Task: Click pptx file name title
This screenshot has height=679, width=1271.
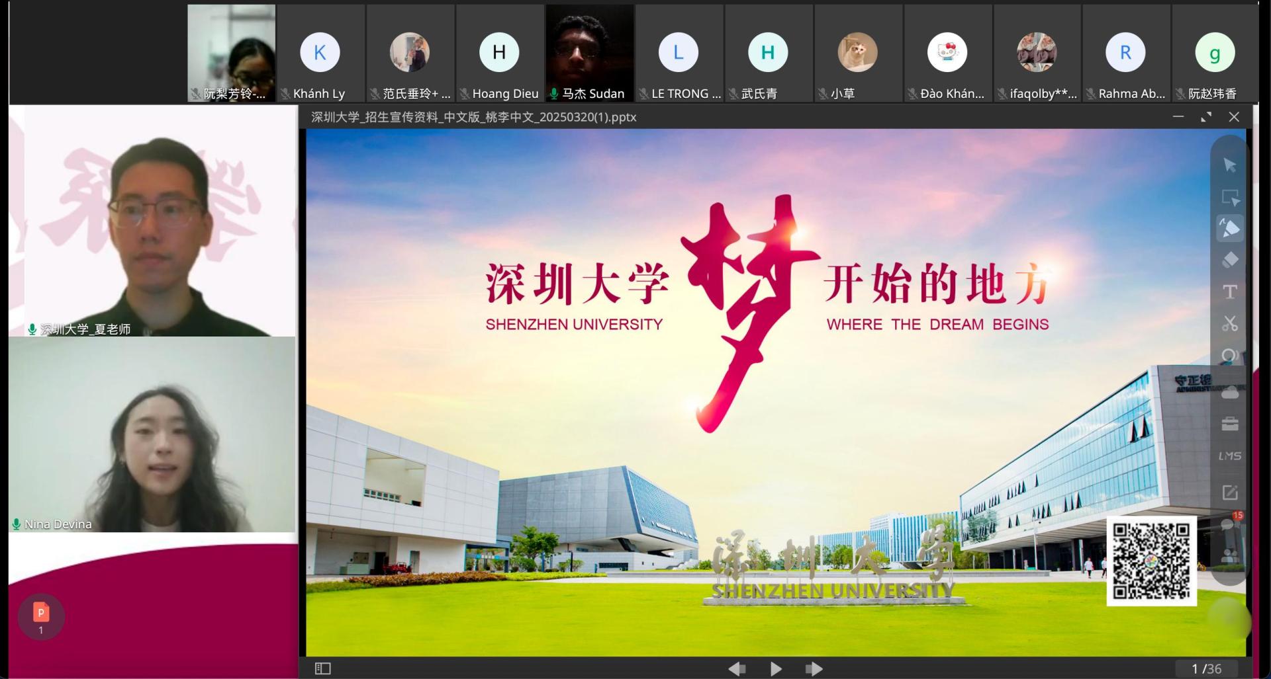Action: [x=474, y=117]
